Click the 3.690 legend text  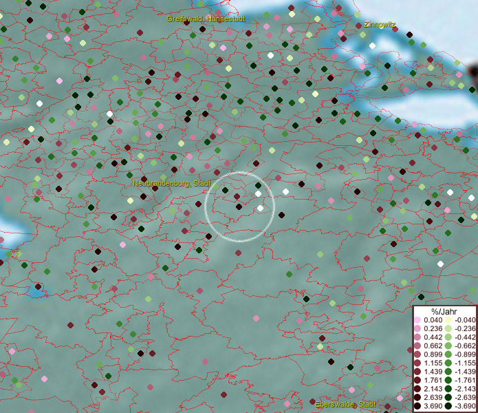coord(433,406)
